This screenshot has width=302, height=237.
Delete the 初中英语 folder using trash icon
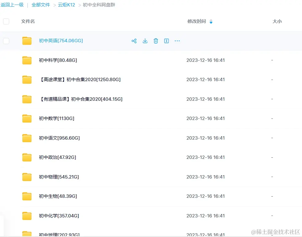[156, 41]
